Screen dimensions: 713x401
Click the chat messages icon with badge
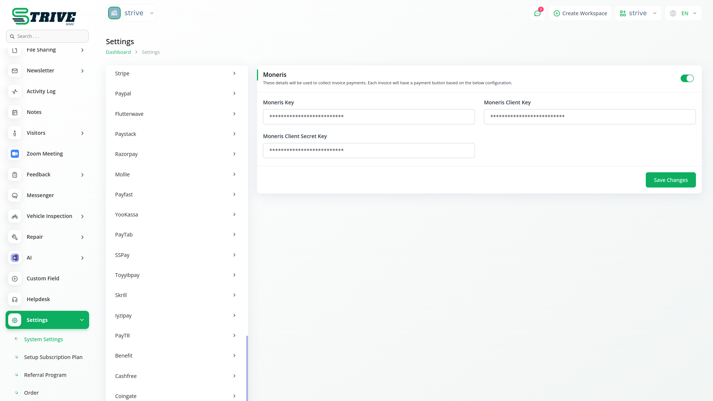[x=537, y=13]
